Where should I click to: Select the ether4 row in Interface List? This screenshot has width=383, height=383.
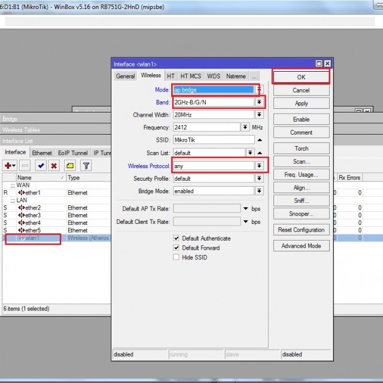[x=56, y=223]
